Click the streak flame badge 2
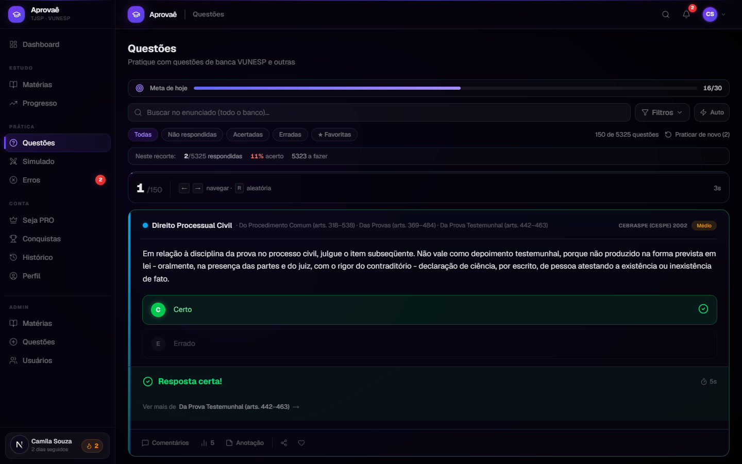This screenshot has width=742, height=464. (92, 446)
